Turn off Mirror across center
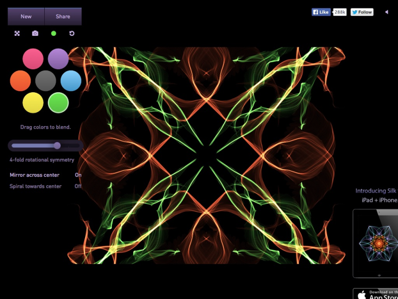Image resolution: width=398 pixels, height=299 pixels. 78,175
